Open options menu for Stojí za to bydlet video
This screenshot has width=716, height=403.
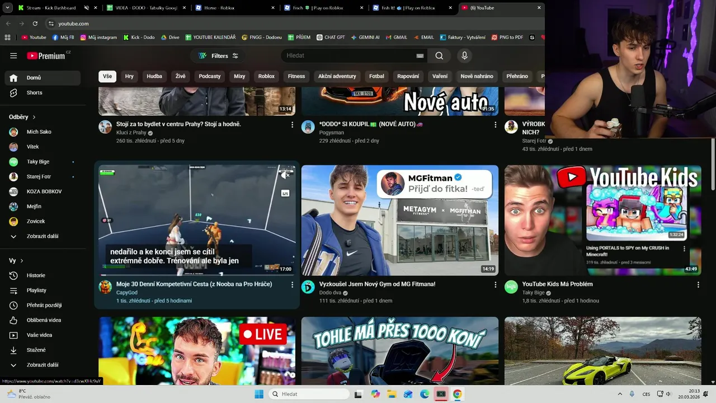pyautogui.click(x=292, y=124)
